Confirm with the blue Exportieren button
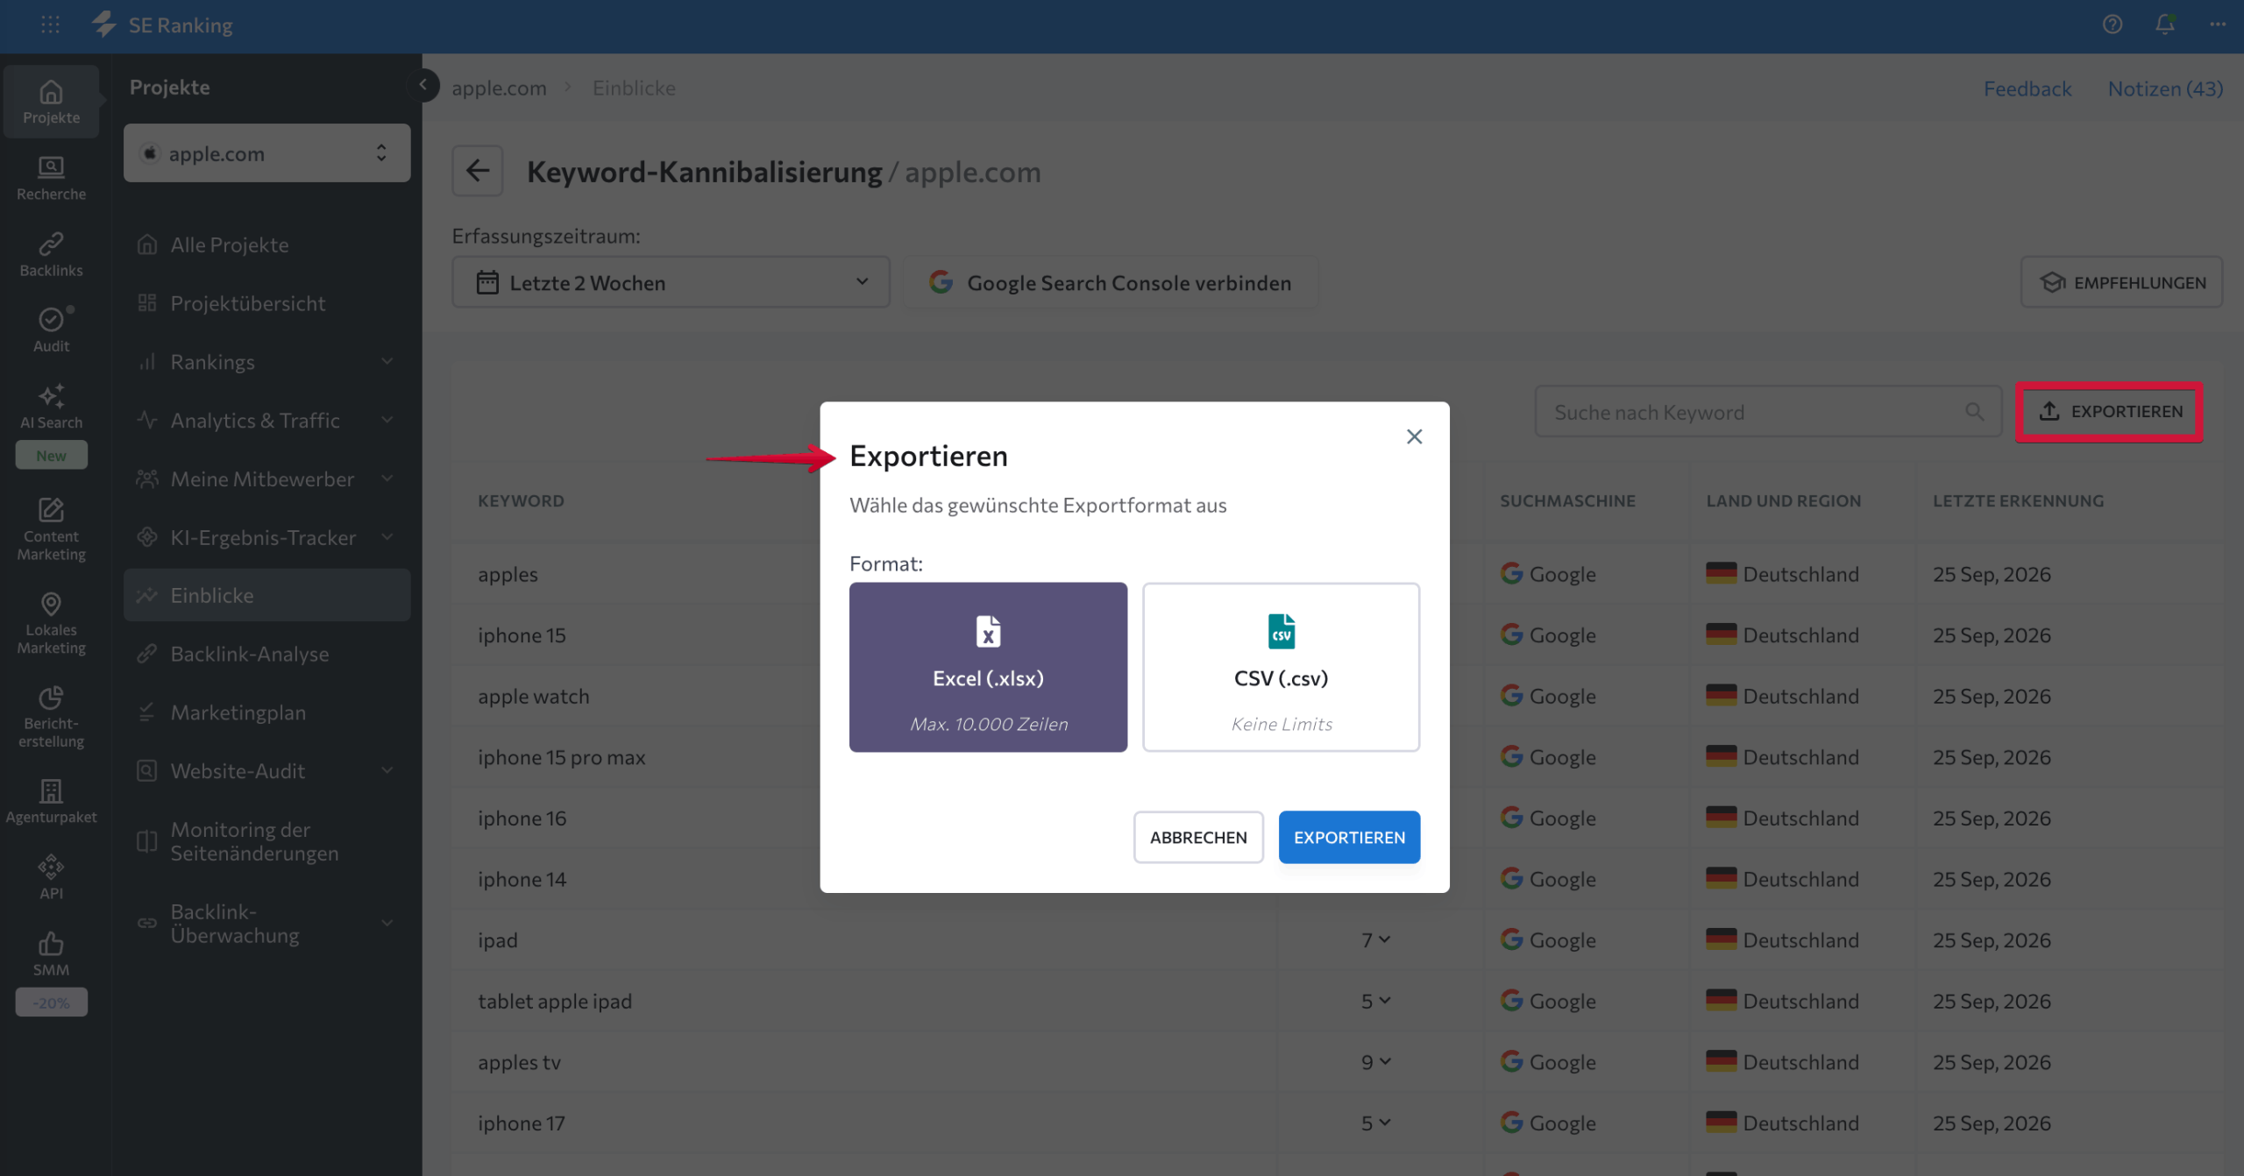Image resolution: width=2244 pixels, height=1176 pixels. click(x=1349, y=837)
